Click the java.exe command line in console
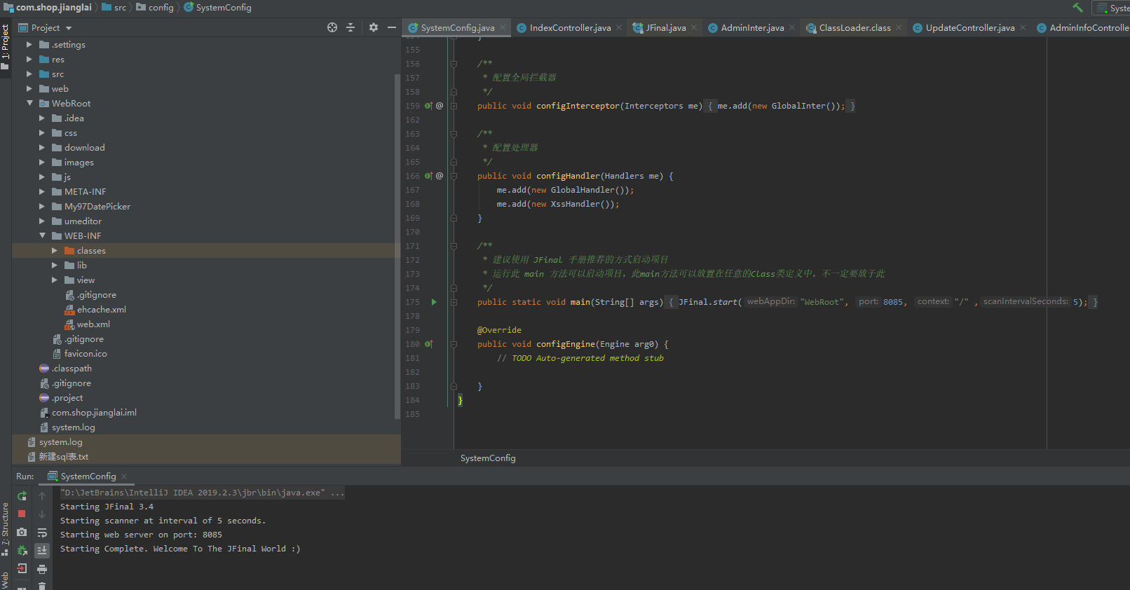1130x590 pixels. pos(202,493)
